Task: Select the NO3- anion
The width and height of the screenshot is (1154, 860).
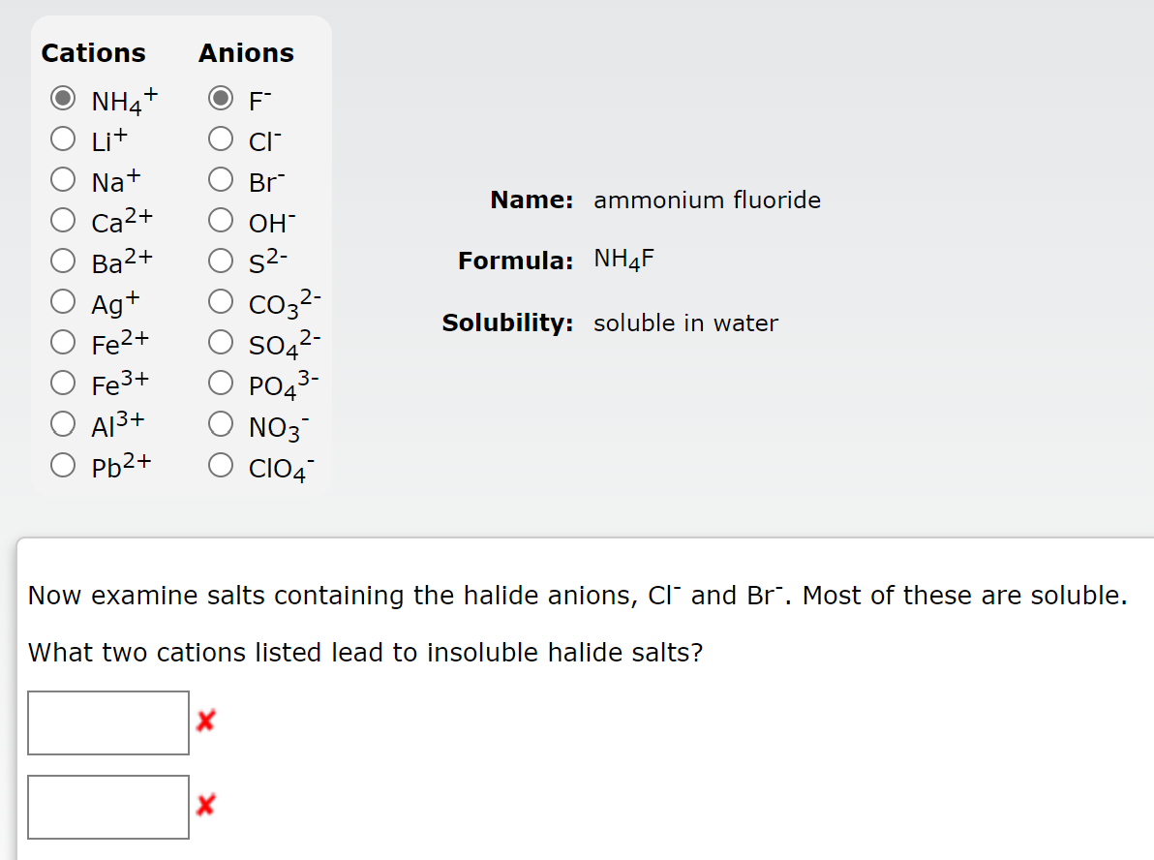Action: 222,423
